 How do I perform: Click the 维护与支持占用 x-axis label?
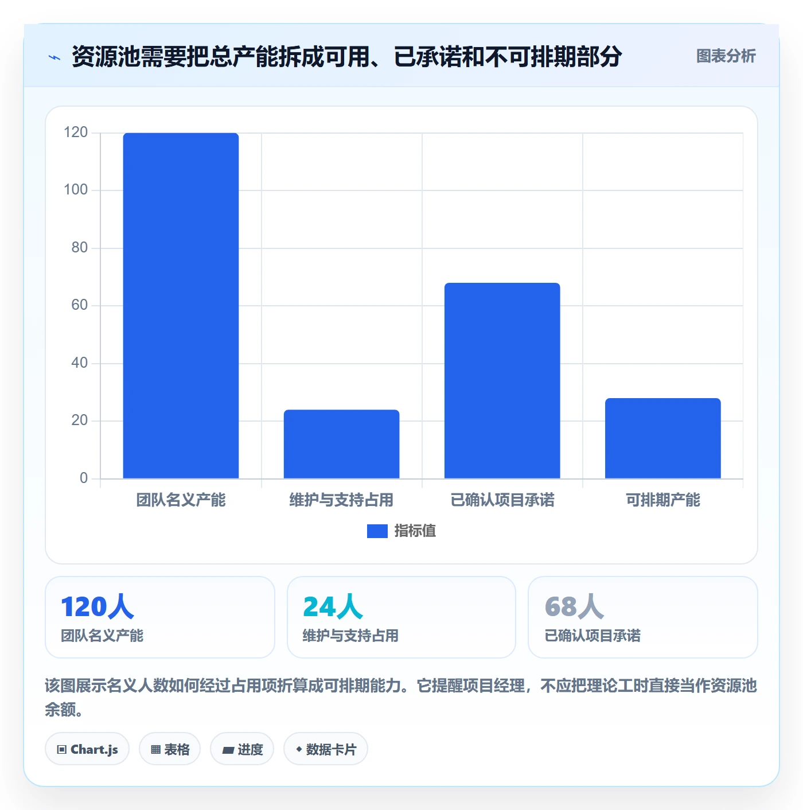tap(341, 500)
